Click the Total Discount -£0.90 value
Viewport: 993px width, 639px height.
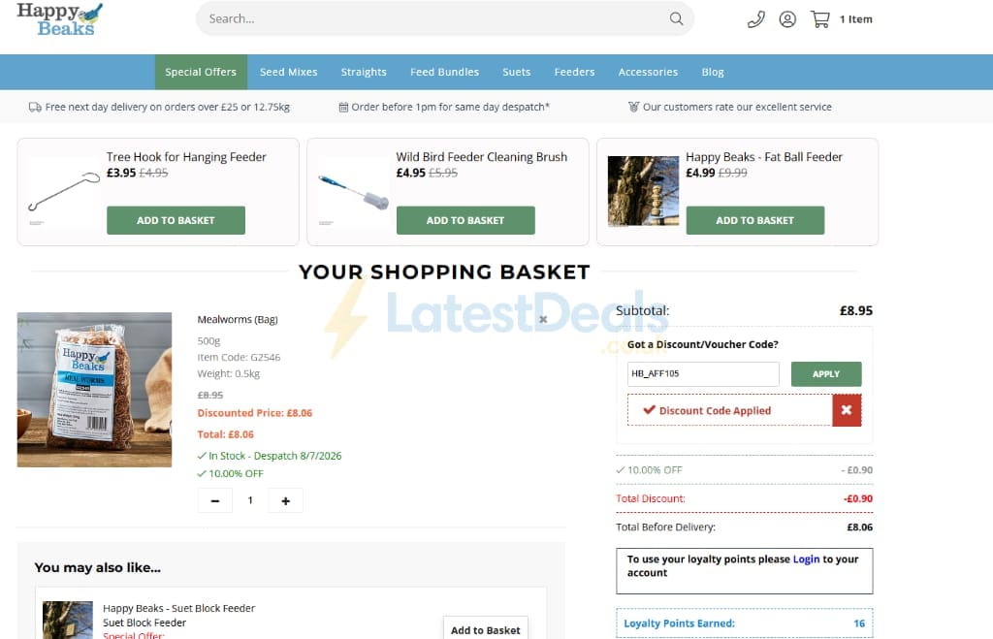coord(858,499)
